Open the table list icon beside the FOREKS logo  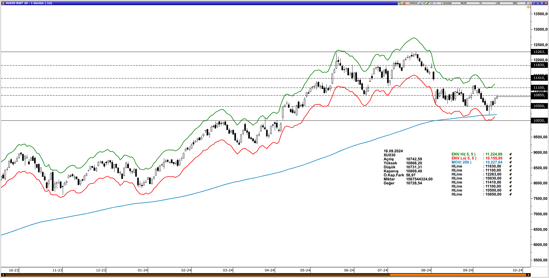(x=420, y=3)
